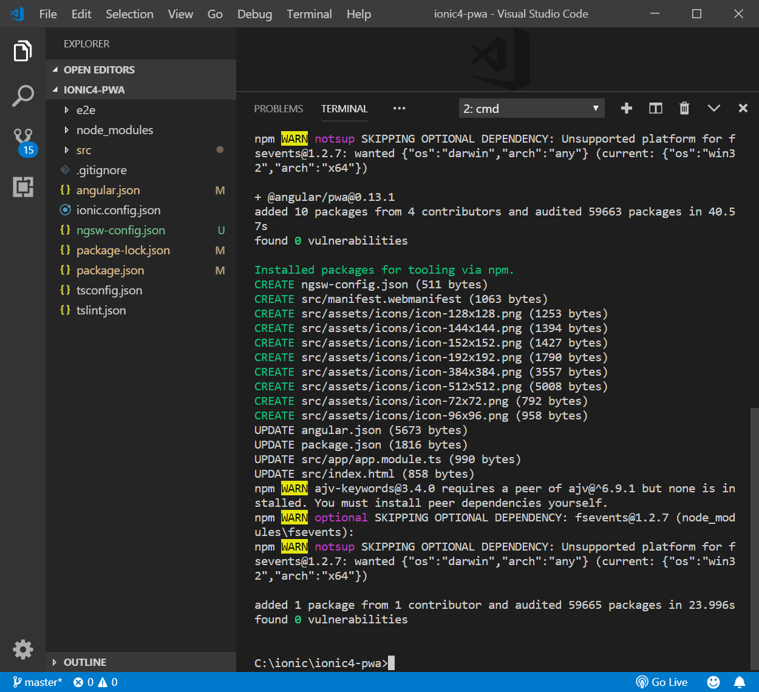
Task: Open notifications bell in status bar
Action: pyautogui.click(x=740, y=682)
